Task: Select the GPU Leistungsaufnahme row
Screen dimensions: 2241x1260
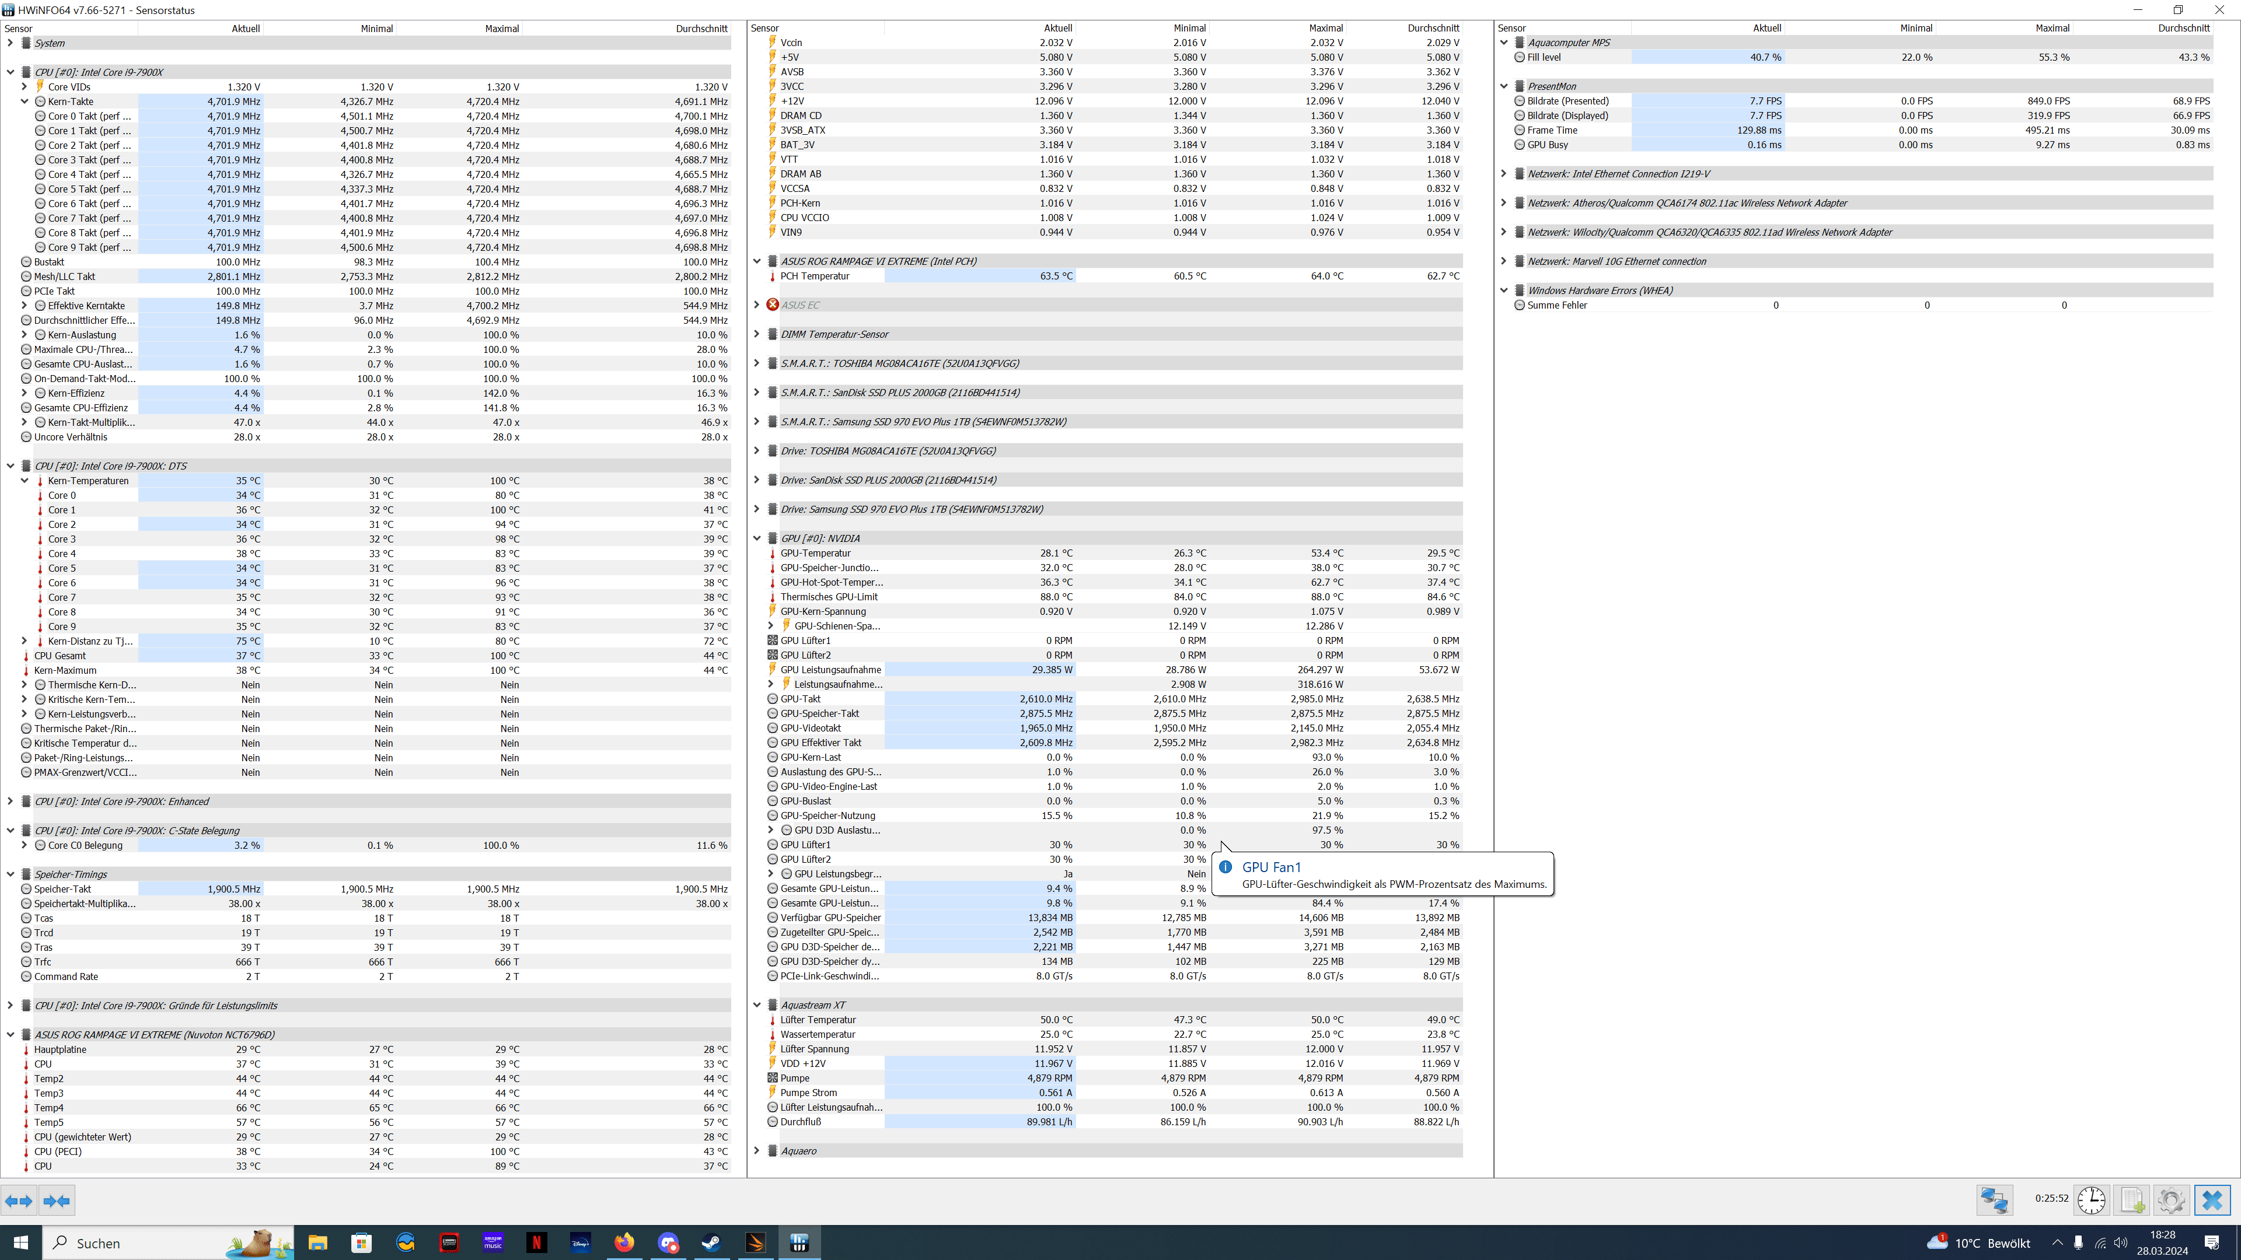Action: pos(1113,670)
